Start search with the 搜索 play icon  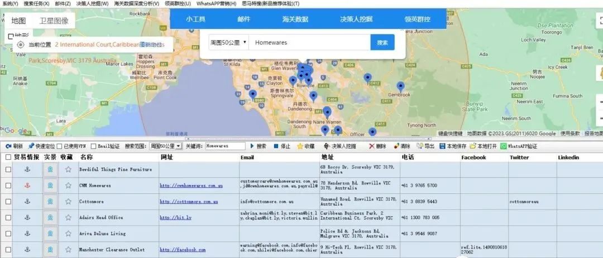pyautogui.click(x=252, y=147)
